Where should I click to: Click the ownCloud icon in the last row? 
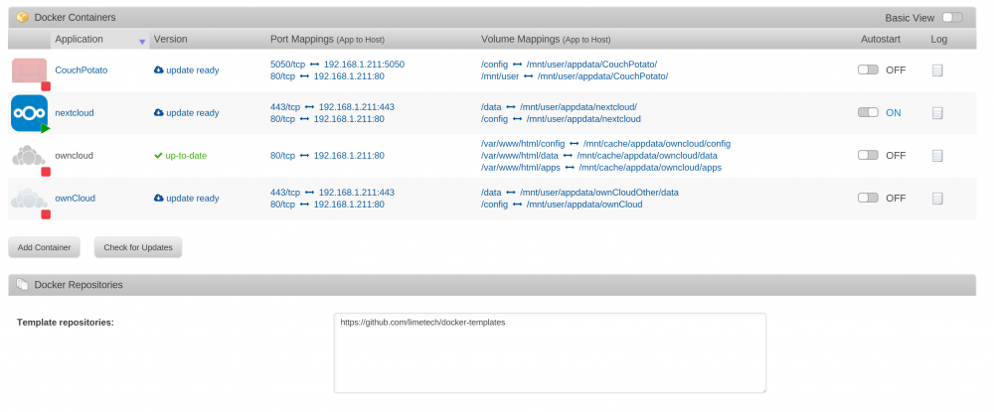(29, 199)
